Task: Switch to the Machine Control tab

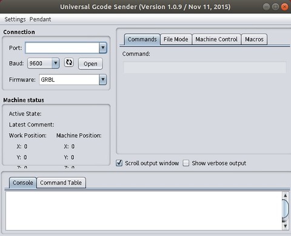Action: (x=216, y=39)
